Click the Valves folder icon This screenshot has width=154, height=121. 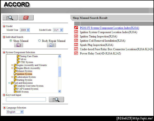[x=18, y=59]
